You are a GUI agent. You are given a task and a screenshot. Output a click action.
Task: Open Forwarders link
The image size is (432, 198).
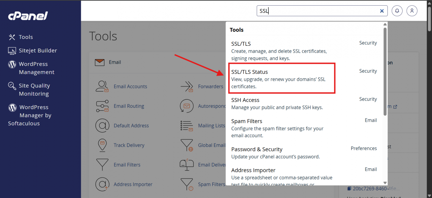point(211,86)
